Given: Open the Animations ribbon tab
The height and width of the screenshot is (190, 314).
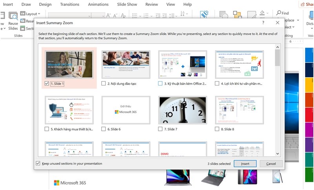Looking at the screenshot, I should point(99,4).
